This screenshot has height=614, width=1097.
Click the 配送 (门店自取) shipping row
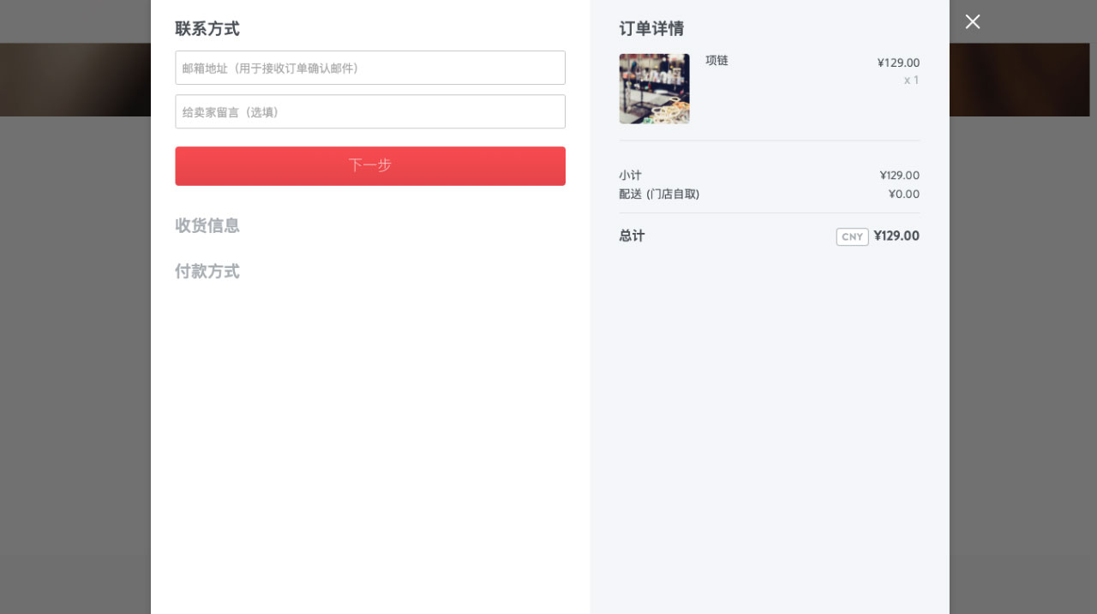[659, 194]
